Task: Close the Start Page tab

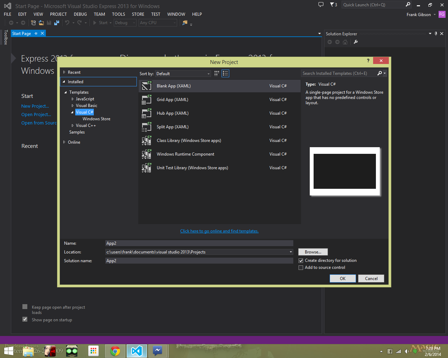Action: (x=42, y=33)
